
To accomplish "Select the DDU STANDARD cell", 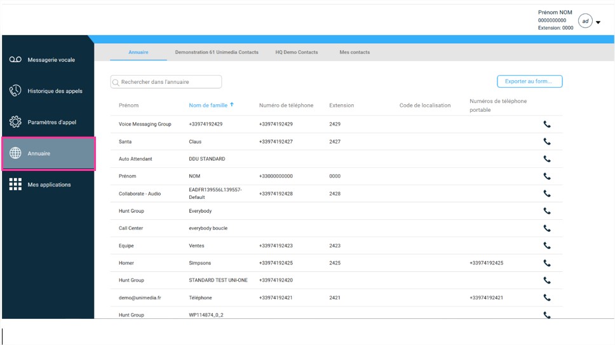I will [206, 159].
